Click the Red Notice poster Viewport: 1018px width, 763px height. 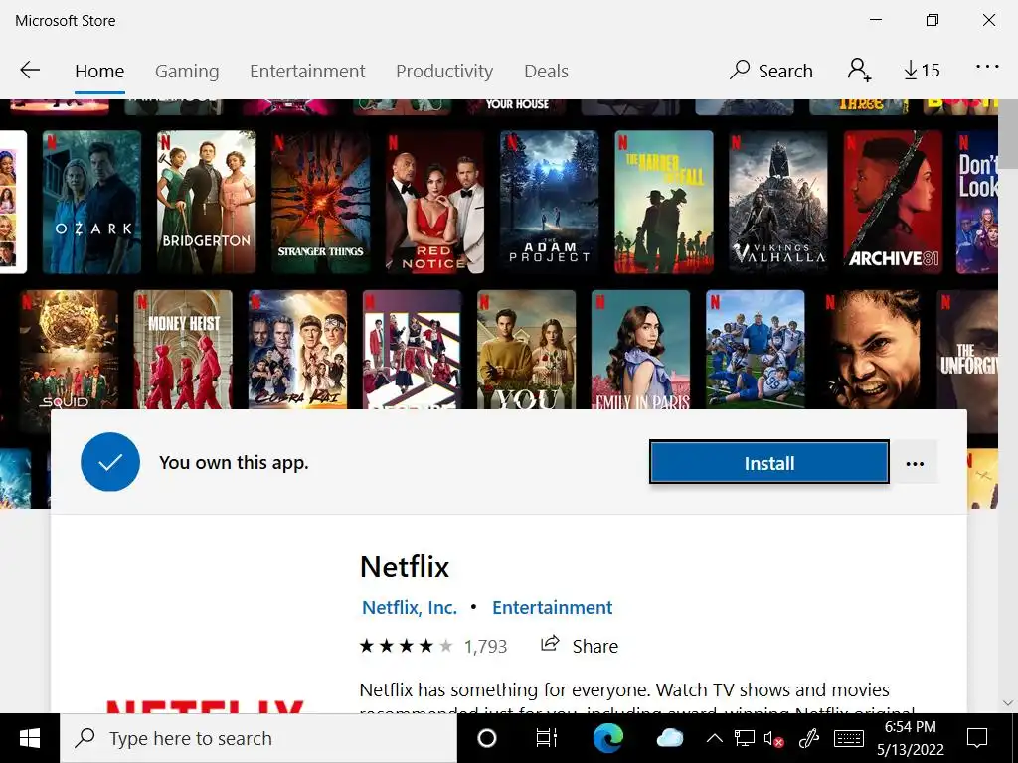(x=435, y=202)
